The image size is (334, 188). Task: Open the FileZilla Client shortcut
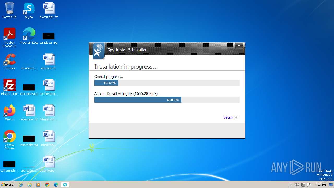(x=9, y=87)
